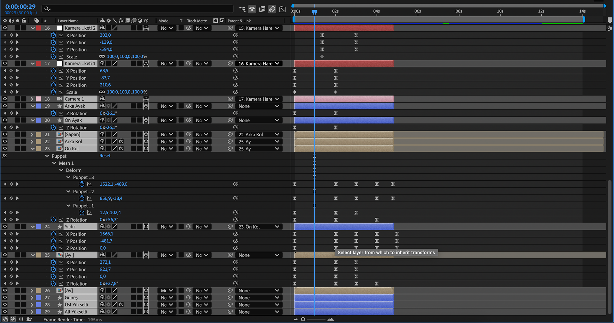Click the # layer number column header
Image resolution: width=614 pixels, height=323 pixels.
tap(45, 21)
